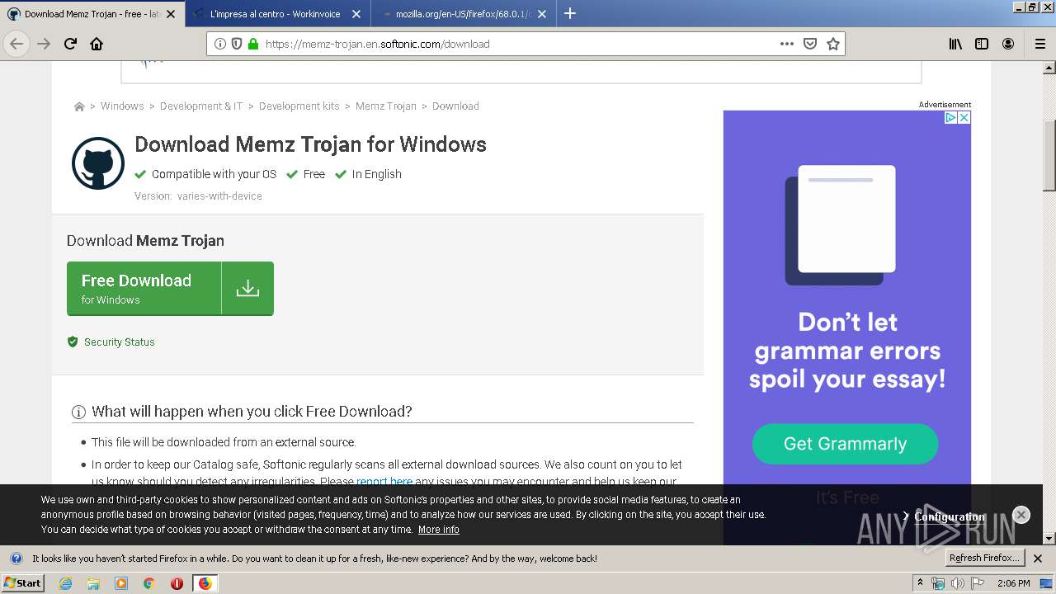Close the Download Memz Trojan tab
1056x594 pixels.
(171, 14)
